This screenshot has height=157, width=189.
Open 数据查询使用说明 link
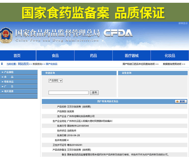point(174,64)
